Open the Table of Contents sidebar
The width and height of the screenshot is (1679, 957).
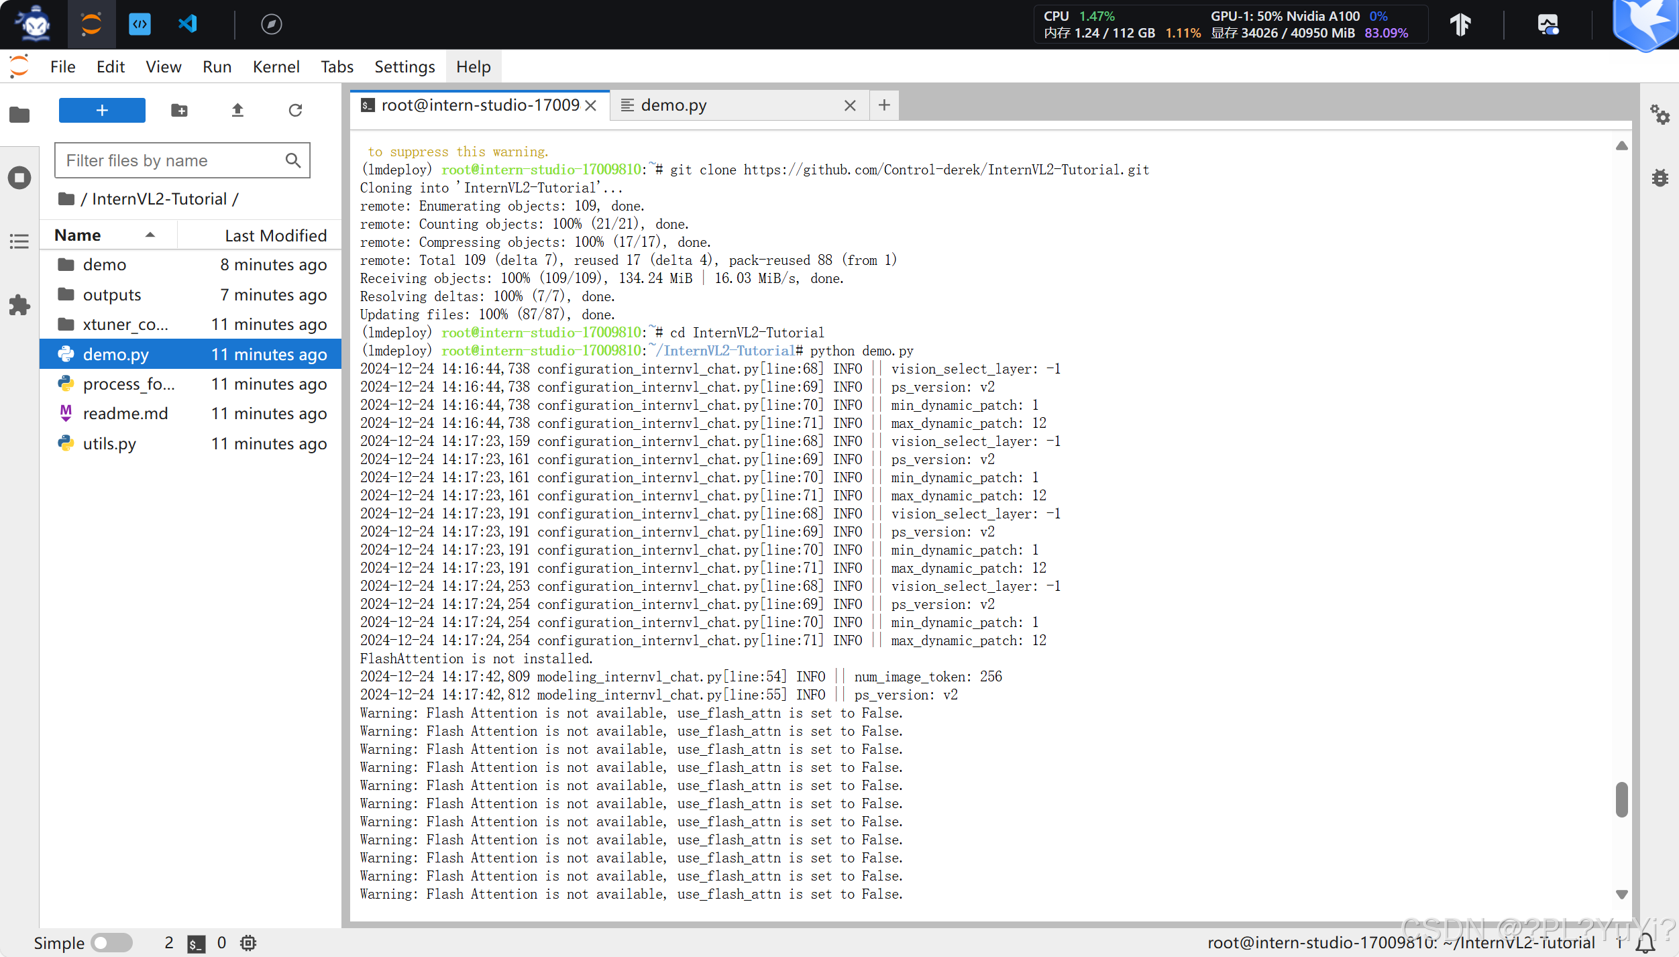coord(19,241)
